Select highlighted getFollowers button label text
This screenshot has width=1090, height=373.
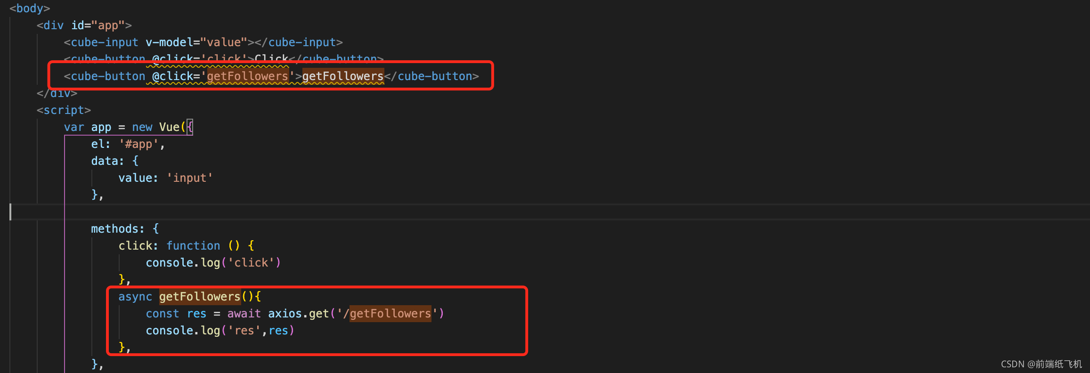coord(343,76)
